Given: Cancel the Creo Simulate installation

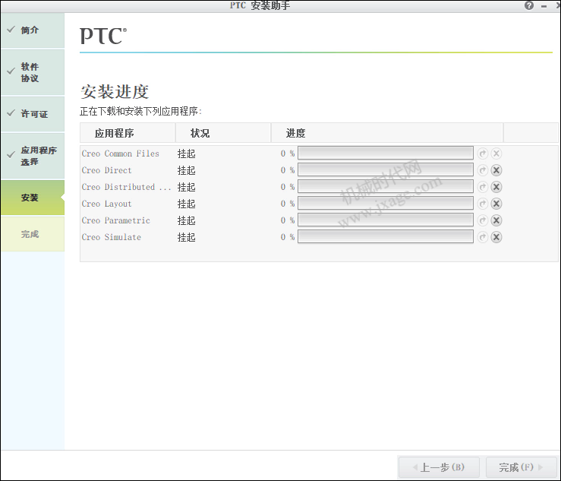Looking at the screenshot, I should (x=496, y=237).
